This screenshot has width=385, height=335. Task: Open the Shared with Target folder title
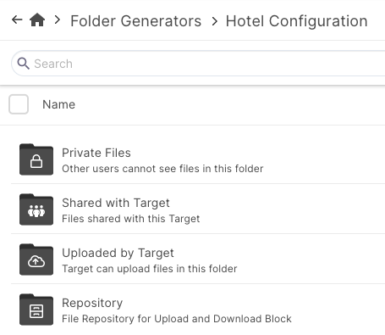tap(116, 203)
